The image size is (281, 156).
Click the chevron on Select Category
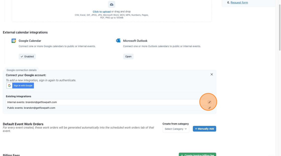pyautogui.click(x=186, y=129)
